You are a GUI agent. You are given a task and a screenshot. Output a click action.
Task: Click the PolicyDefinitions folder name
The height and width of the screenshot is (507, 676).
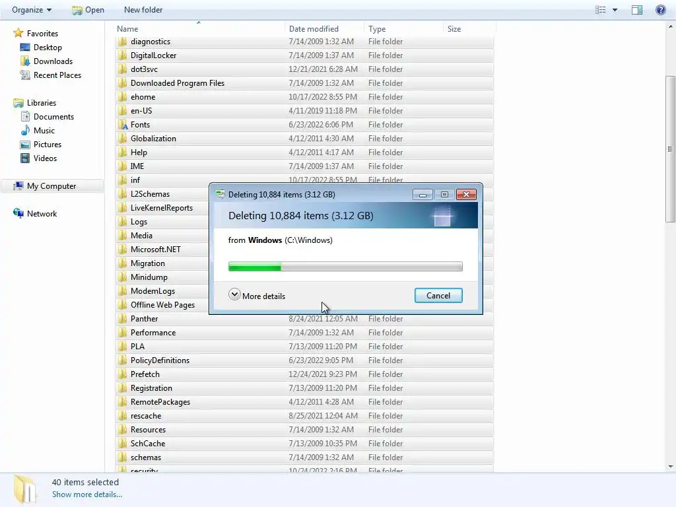click(160, 360)
